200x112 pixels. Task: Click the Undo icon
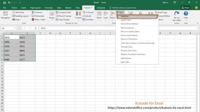click(9, 2)
